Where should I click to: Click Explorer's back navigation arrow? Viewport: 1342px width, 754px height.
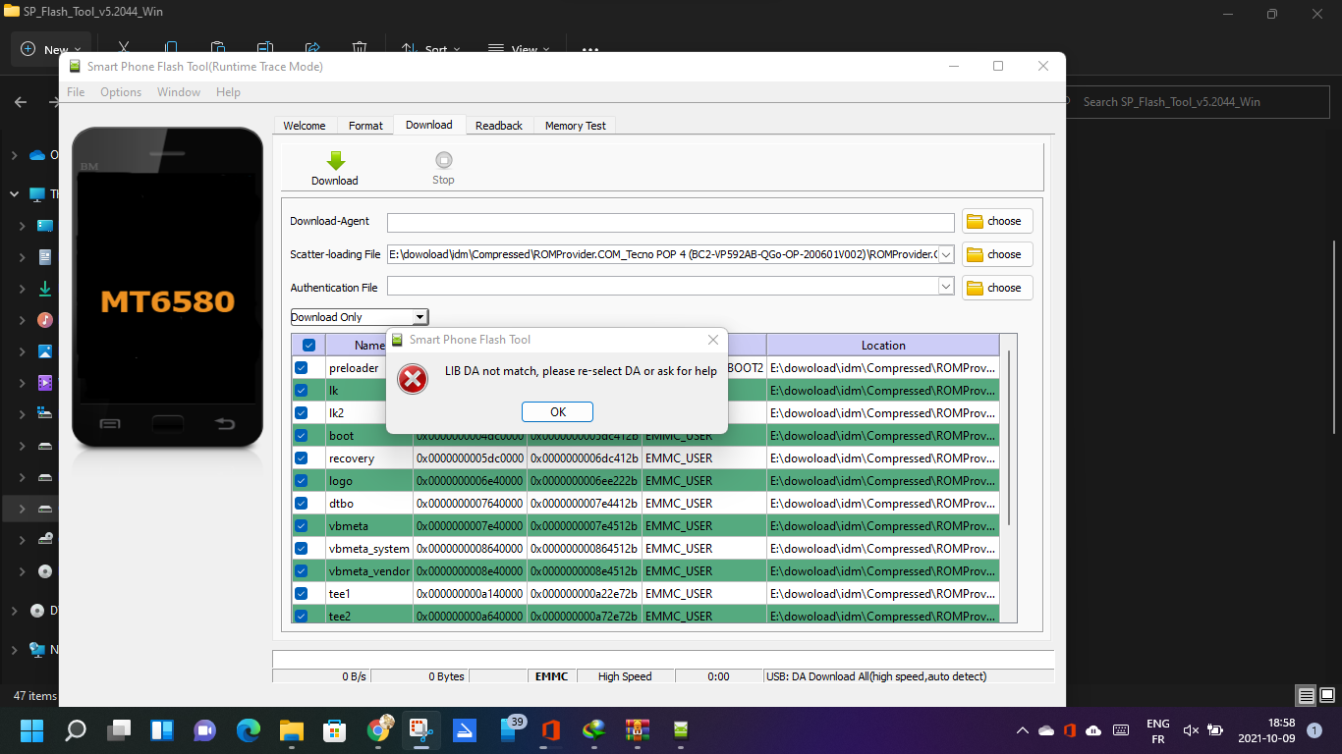(21, 102)
